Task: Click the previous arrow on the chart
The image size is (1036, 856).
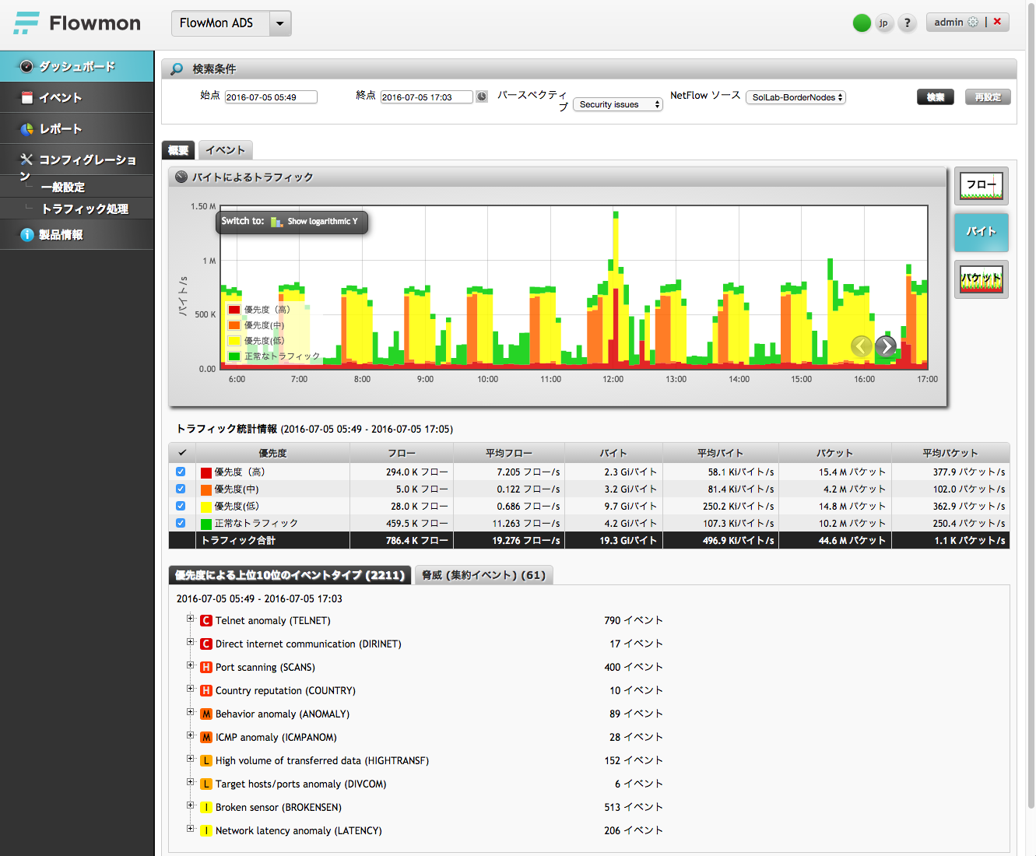Action: [x=861, y=346]
